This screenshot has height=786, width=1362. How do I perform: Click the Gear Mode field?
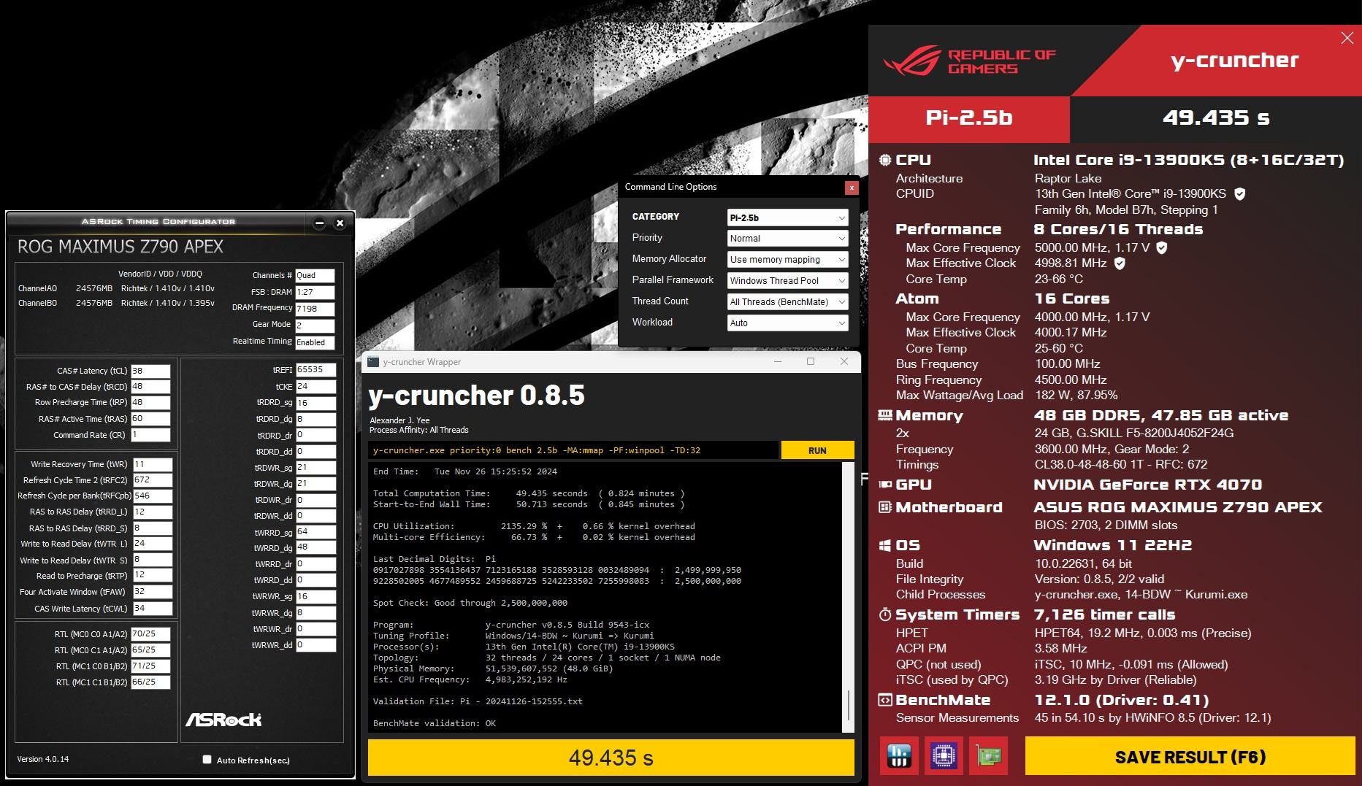315,325
